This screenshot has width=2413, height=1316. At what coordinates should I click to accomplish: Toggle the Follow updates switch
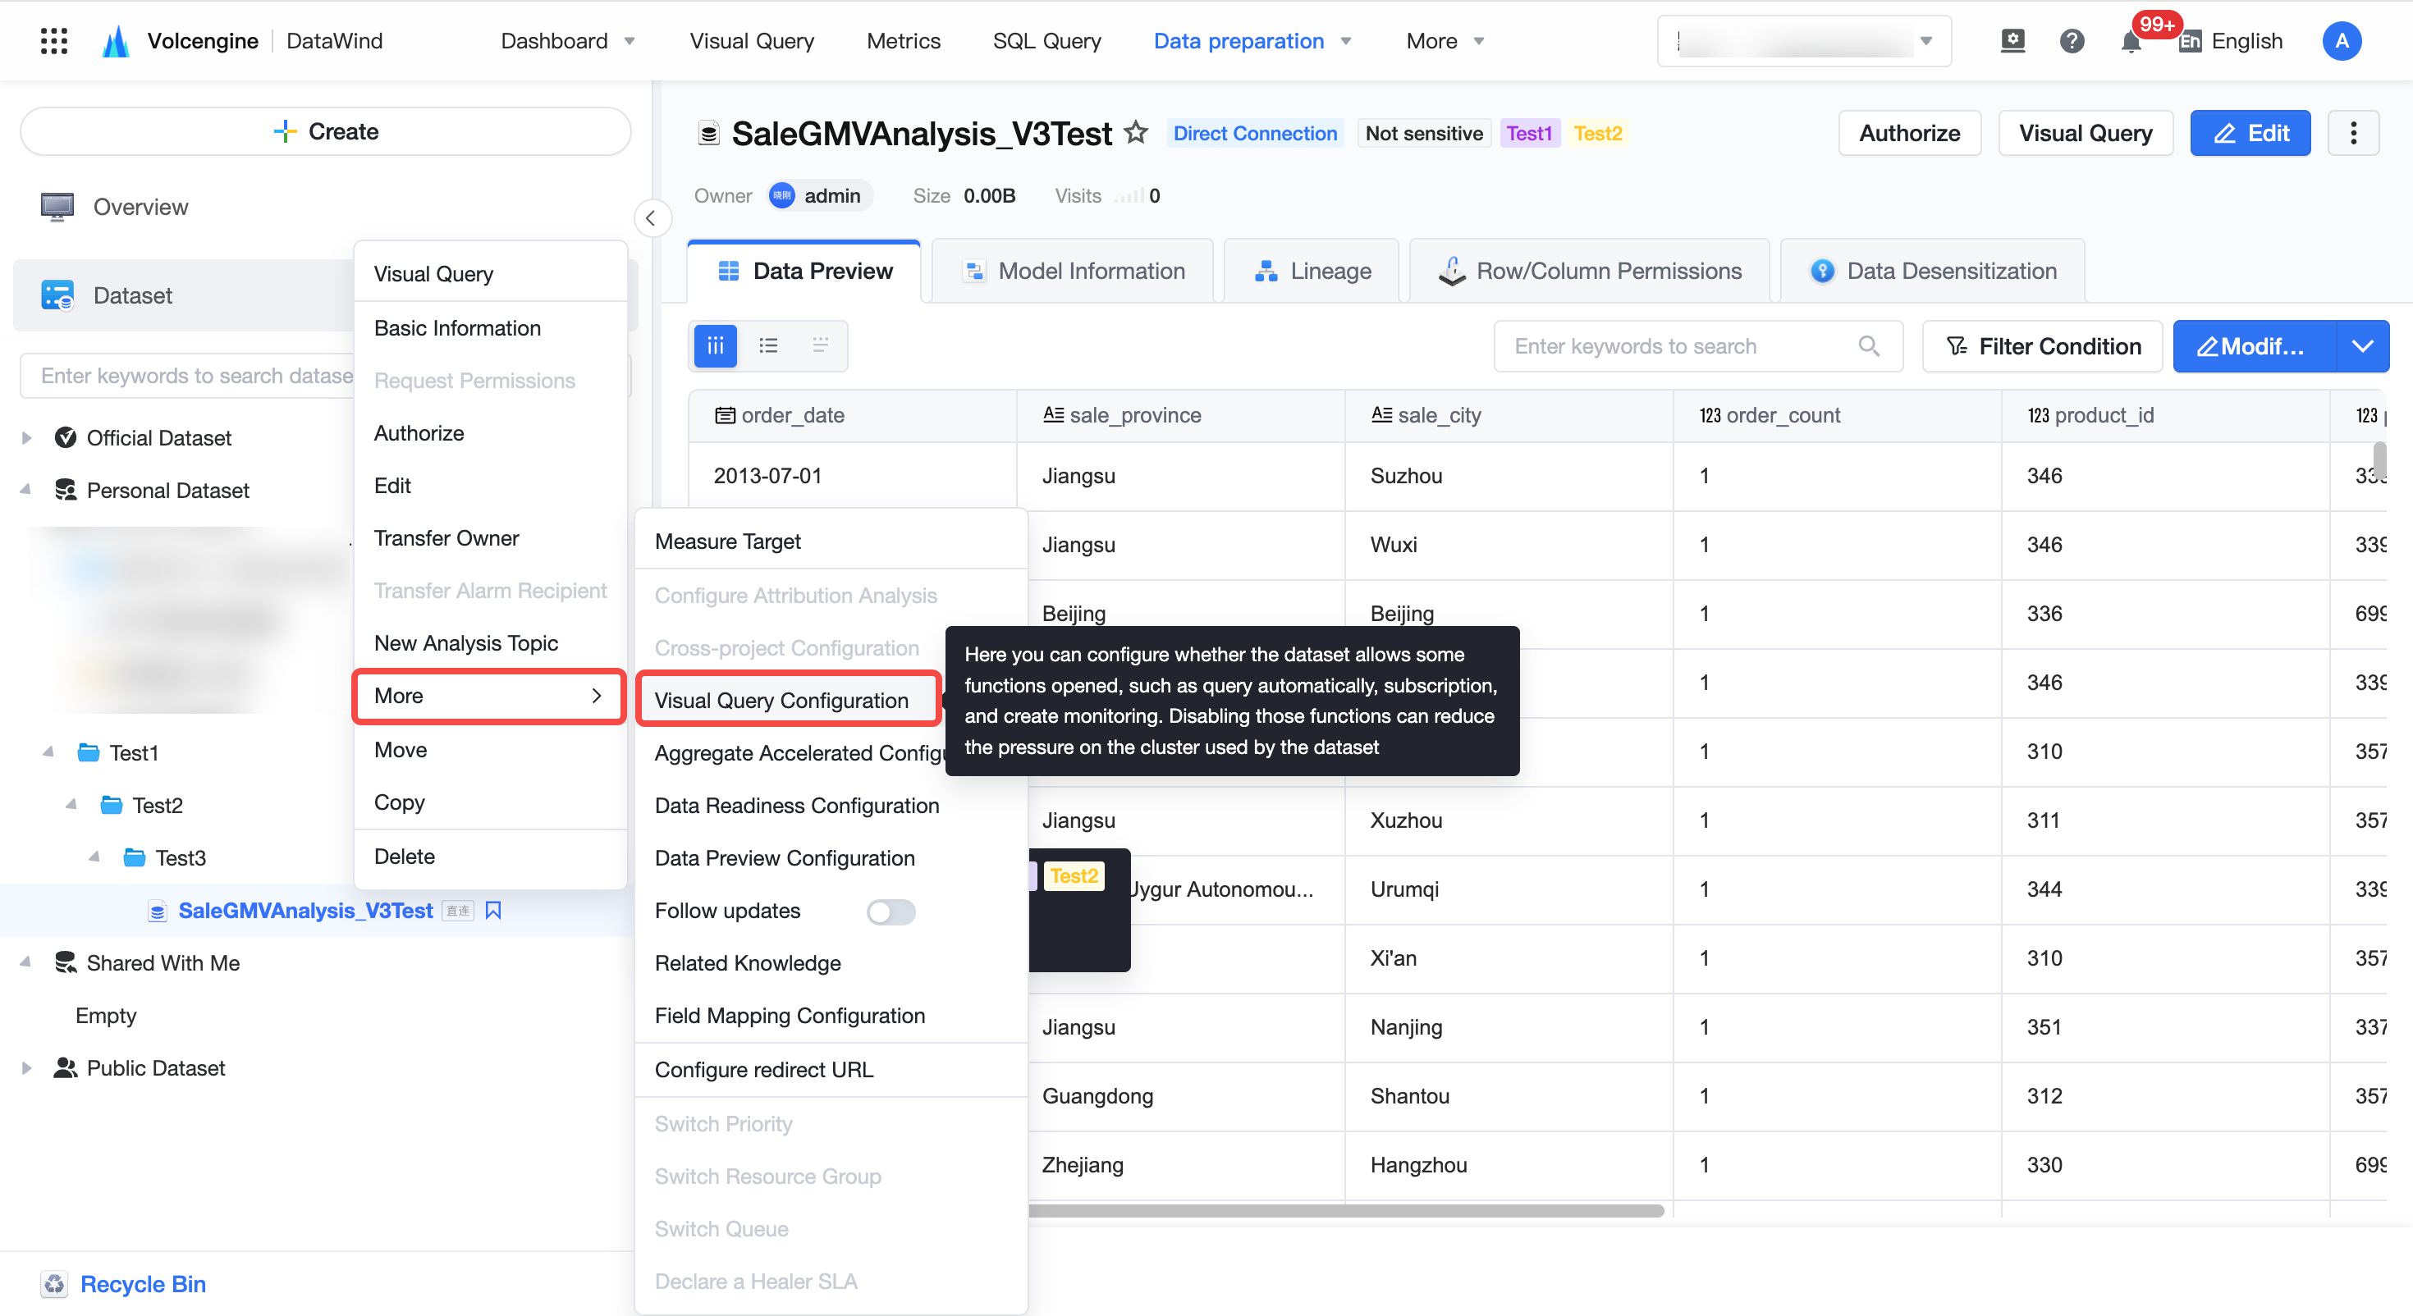[890, 911]
